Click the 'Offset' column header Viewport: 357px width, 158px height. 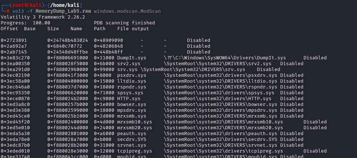pyautogui.click(x=9, y=28)
